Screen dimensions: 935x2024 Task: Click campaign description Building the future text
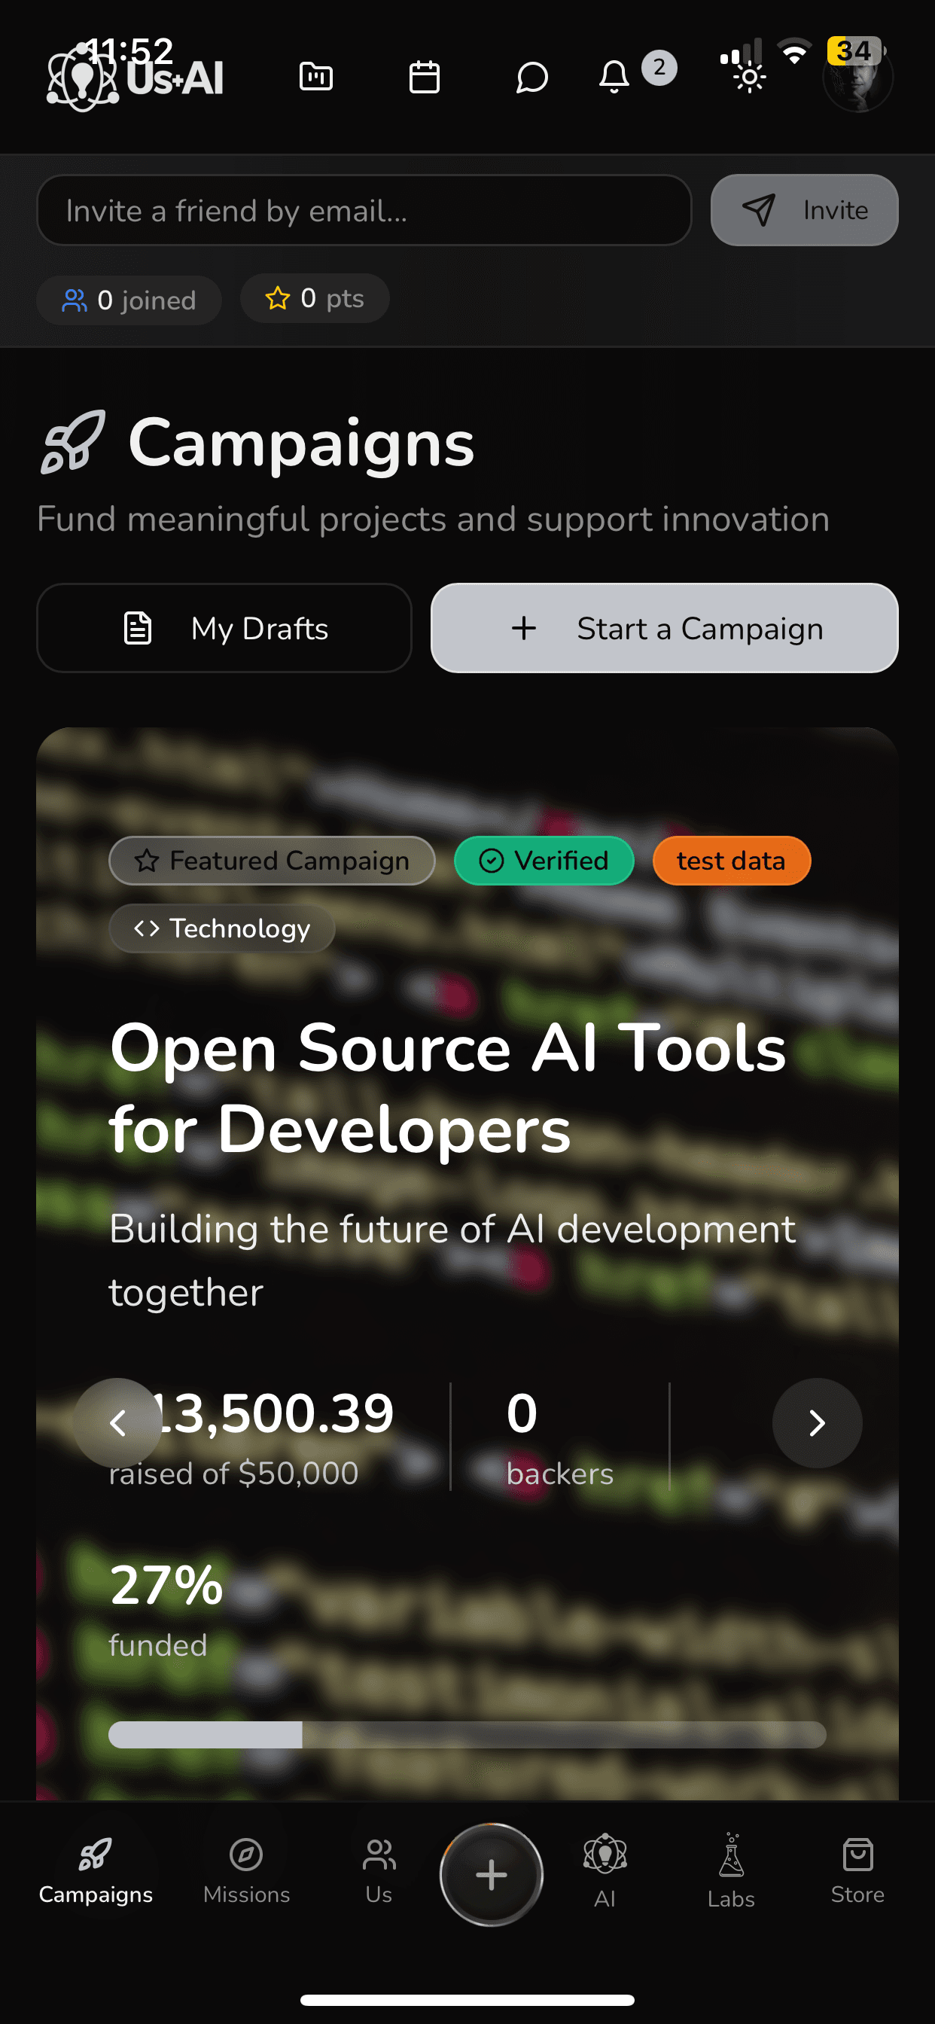452,1260
